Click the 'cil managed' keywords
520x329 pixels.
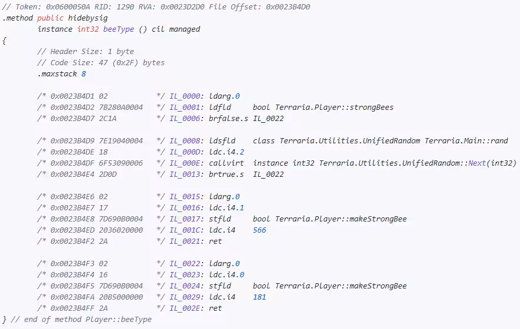click(176, 29)
